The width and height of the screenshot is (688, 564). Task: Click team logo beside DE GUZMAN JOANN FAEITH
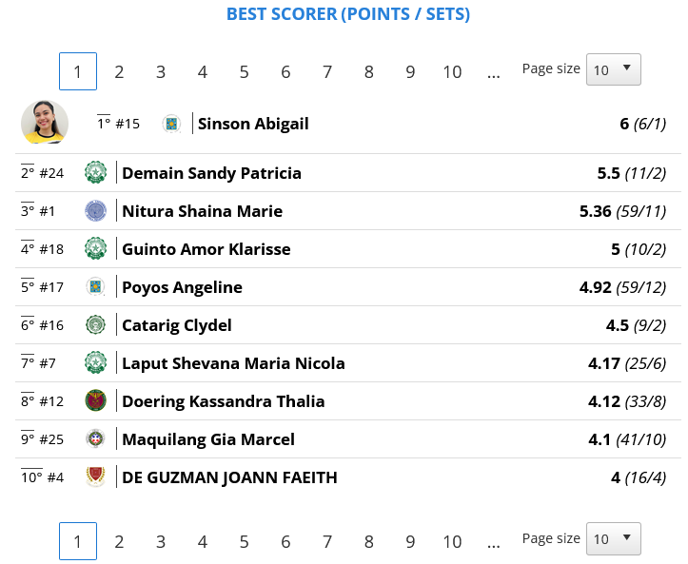click(x=96, y=477)
